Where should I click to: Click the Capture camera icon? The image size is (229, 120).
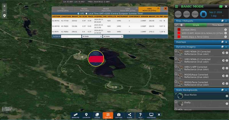[x=119, y=115]
